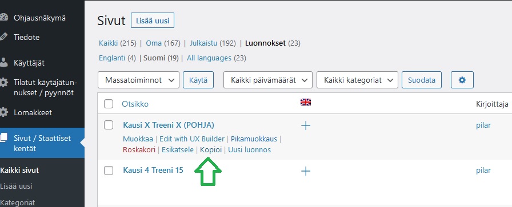512x207 pixels.
Task: Open the Kaikki kategoriat dropdown
Action: pos(357,80)
